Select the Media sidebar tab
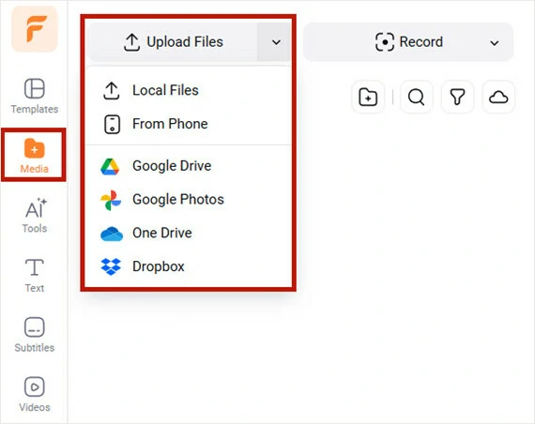The height and width of the screenshot is (424, 535). [x=34, y=155]
